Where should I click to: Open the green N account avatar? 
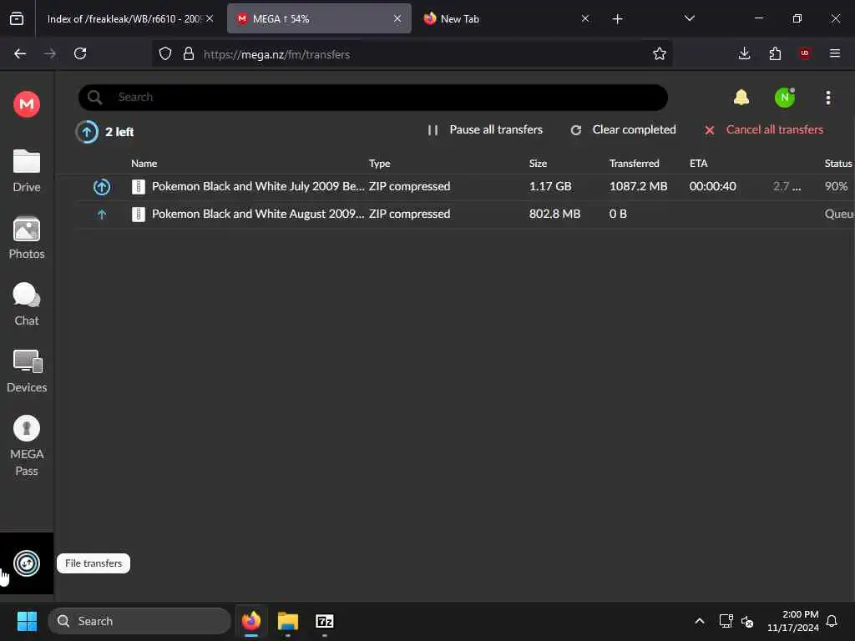click(785, 98)
